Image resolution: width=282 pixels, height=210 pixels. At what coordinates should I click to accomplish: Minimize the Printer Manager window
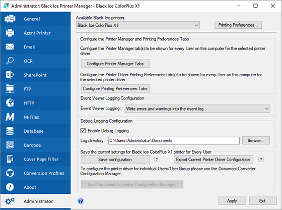(x=239, y=6)
